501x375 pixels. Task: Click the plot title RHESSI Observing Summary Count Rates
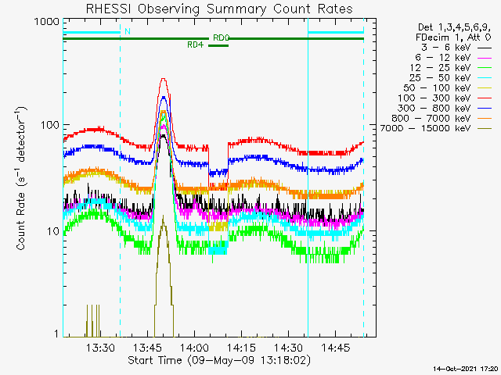tap(219, 9)
